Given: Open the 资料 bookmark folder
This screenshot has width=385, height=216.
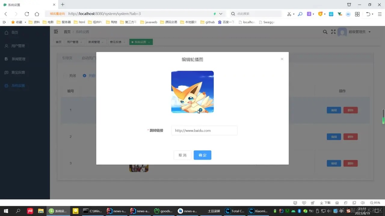Looking at the screenshot, I should pyautogui.click(x=34, y=22).
